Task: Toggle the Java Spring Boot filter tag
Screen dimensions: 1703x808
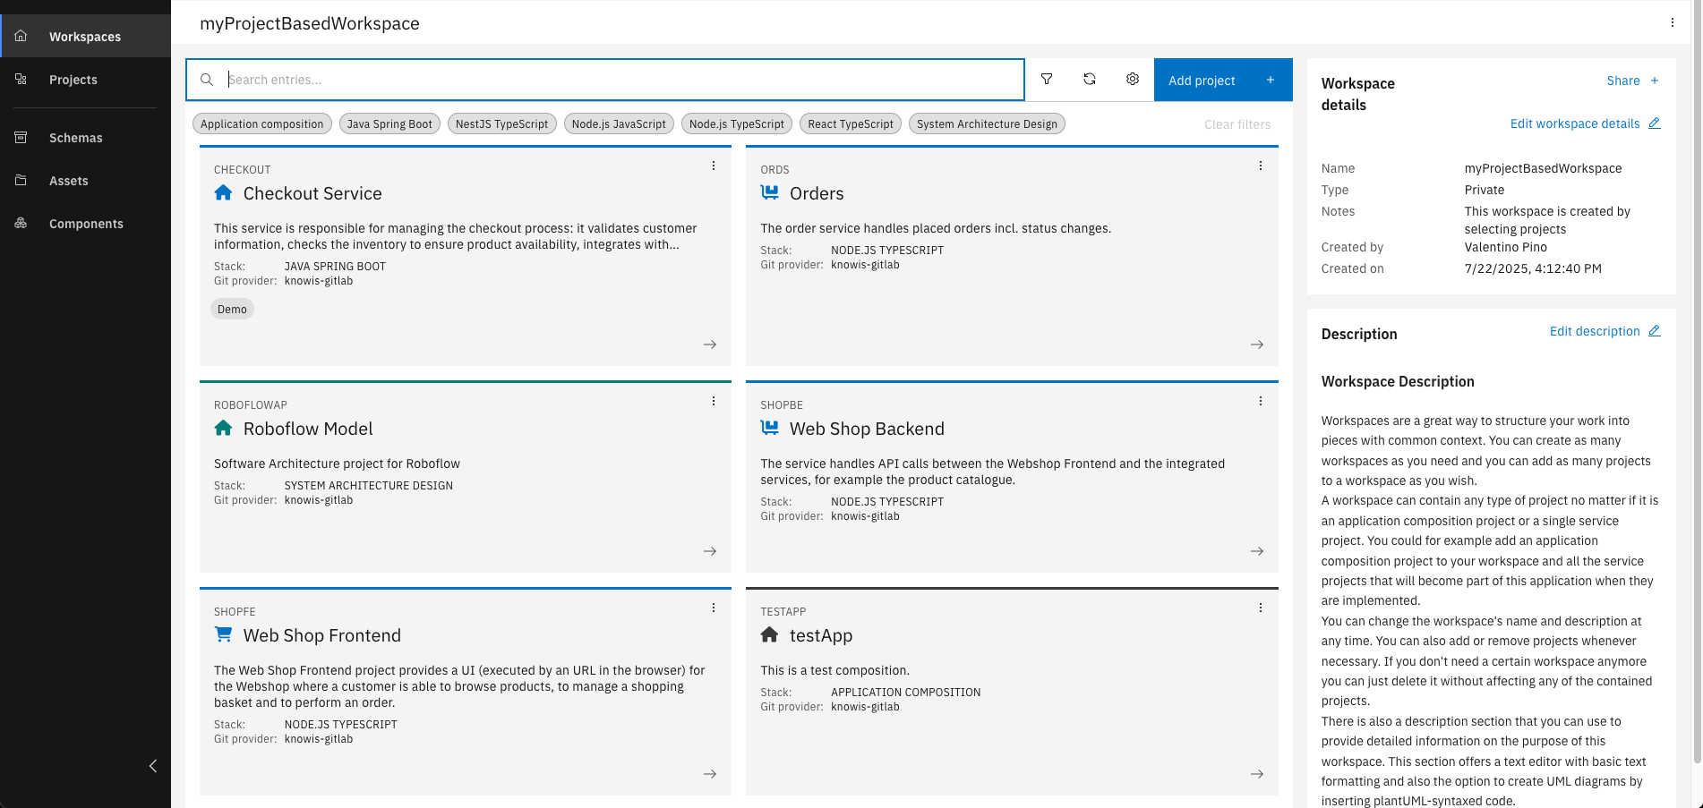Action: tap(389, 124)
